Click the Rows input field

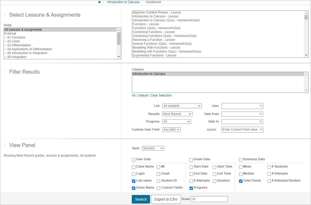(x=209, y=199)
